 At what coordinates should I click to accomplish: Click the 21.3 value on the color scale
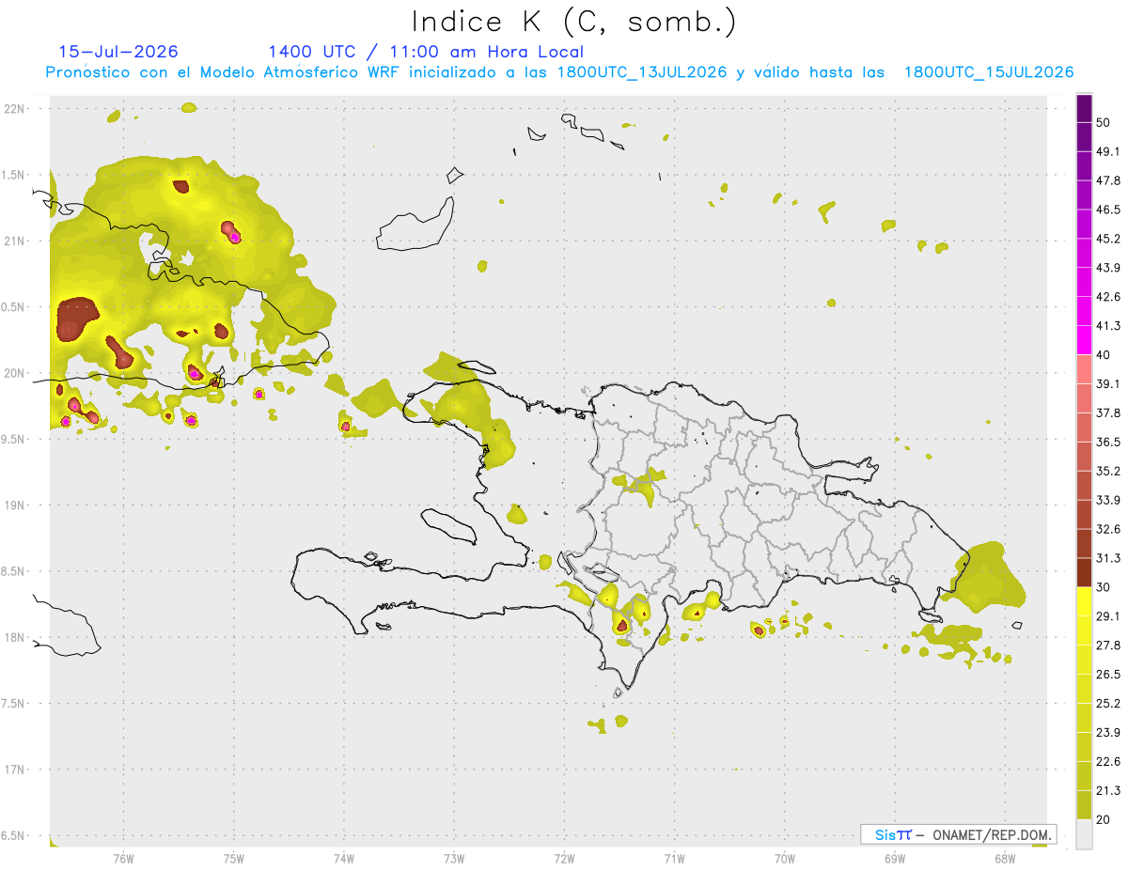pos(1108,791)
